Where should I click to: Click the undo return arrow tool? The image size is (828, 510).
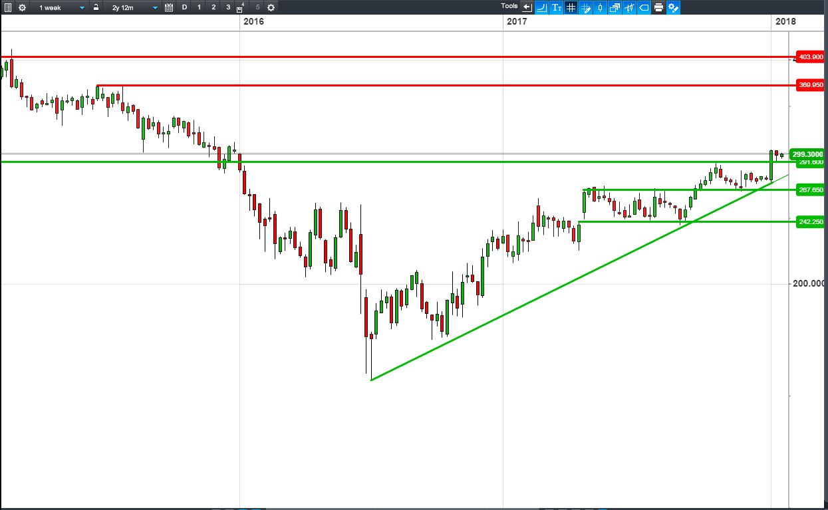[527, 7]
